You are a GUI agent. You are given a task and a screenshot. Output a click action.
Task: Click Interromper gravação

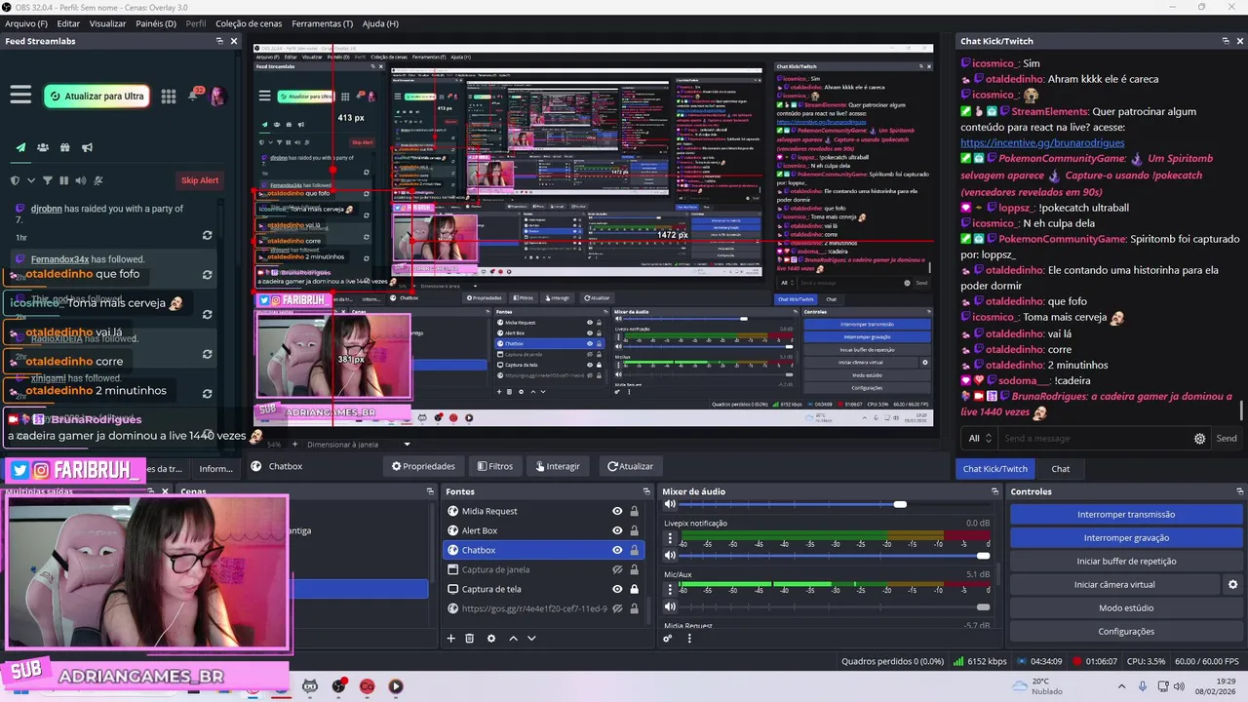coord(1126,537)
